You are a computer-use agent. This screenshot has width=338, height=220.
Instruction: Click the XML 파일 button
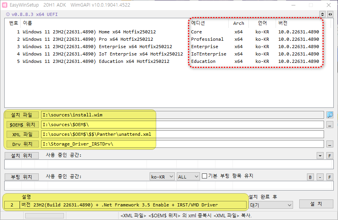[22, 134]
